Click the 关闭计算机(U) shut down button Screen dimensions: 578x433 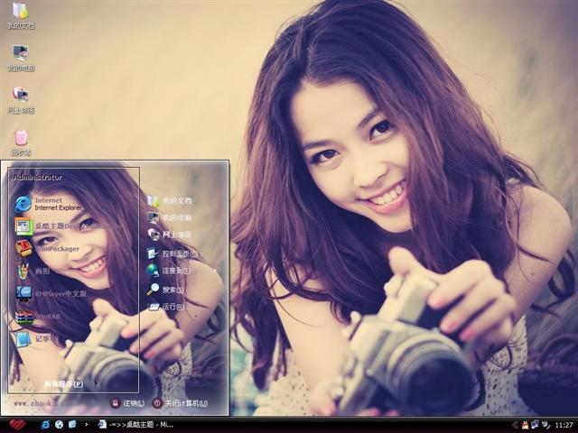pyautogui.click(x=180, y=403)
